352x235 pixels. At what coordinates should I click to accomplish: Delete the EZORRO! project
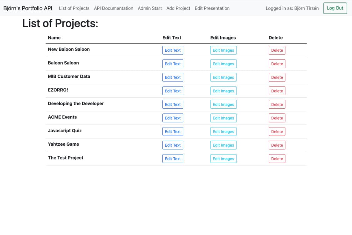(x=277, y=91)
